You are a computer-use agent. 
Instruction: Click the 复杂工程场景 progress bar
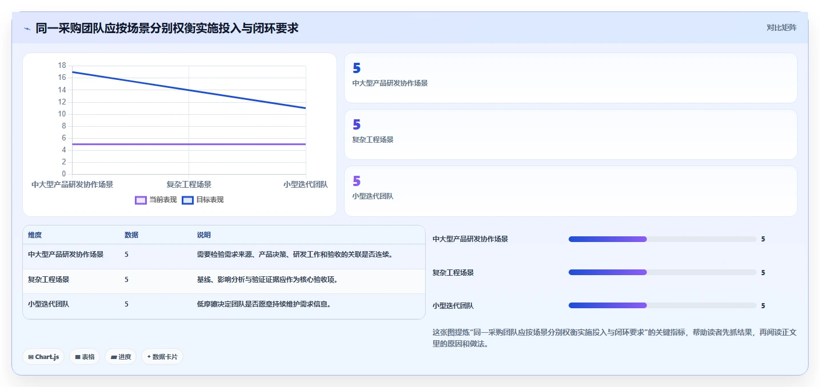[662, 273]
